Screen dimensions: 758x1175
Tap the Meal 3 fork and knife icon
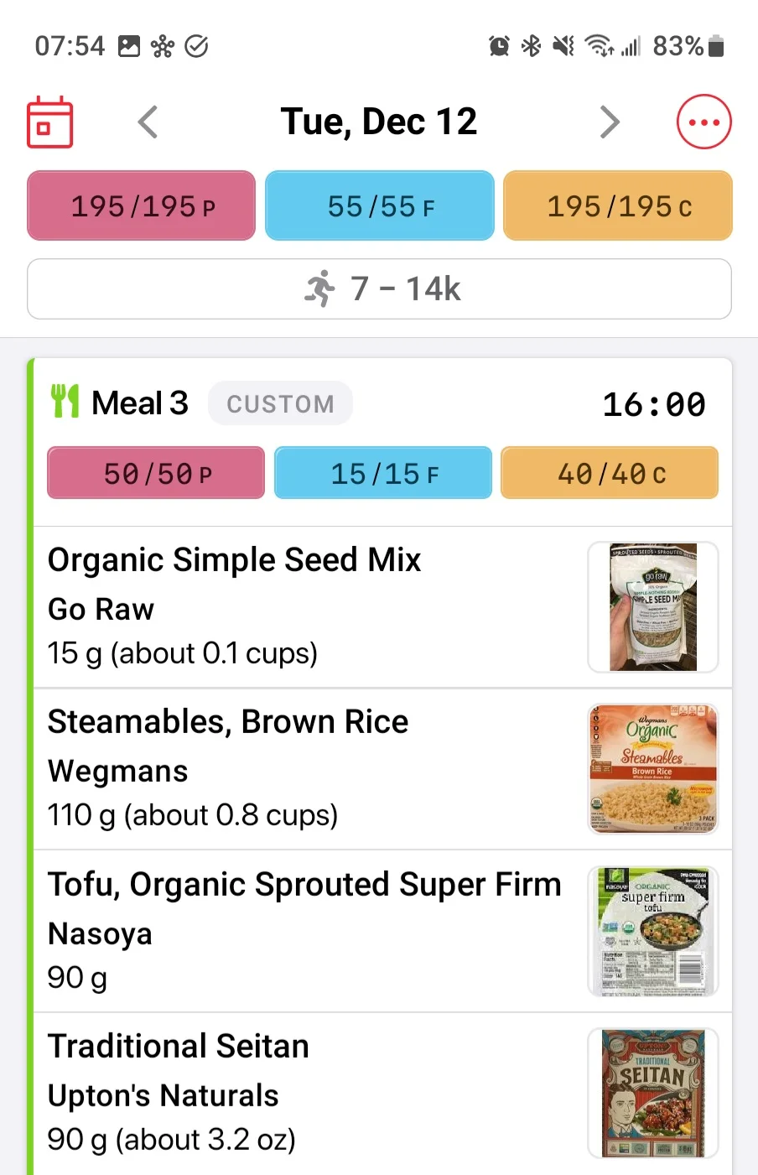pos(65,402)
